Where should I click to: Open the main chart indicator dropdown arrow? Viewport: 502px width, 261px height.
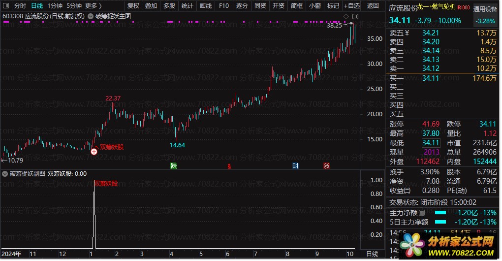coord(90,16)
